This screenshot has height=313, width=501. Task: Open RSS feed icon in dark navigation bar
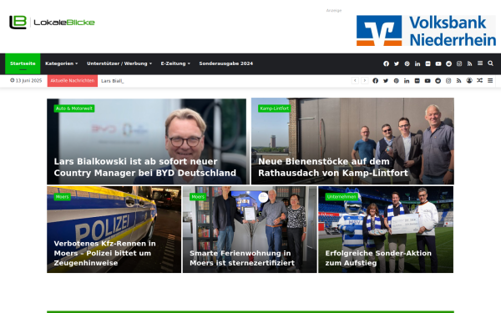click(x=469, y=63)
